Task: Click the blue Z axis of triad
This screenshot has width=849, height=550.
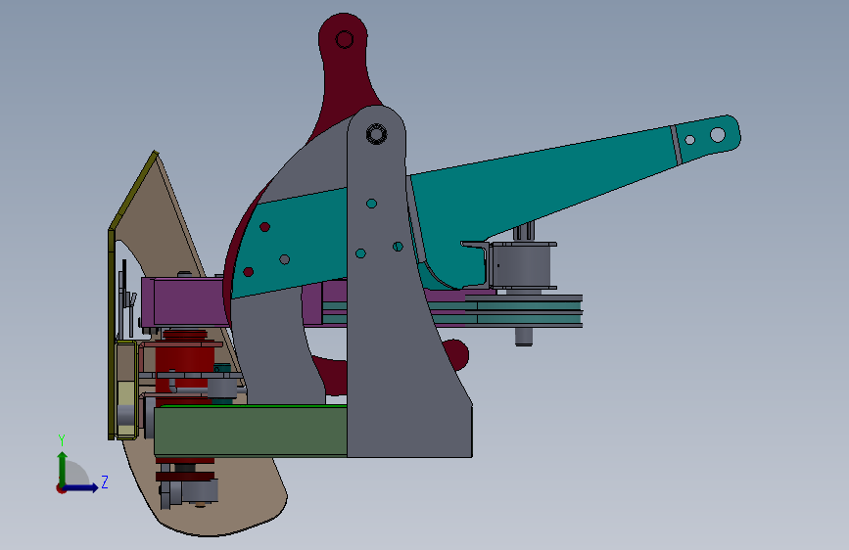Action: click(x=81, y=487)
